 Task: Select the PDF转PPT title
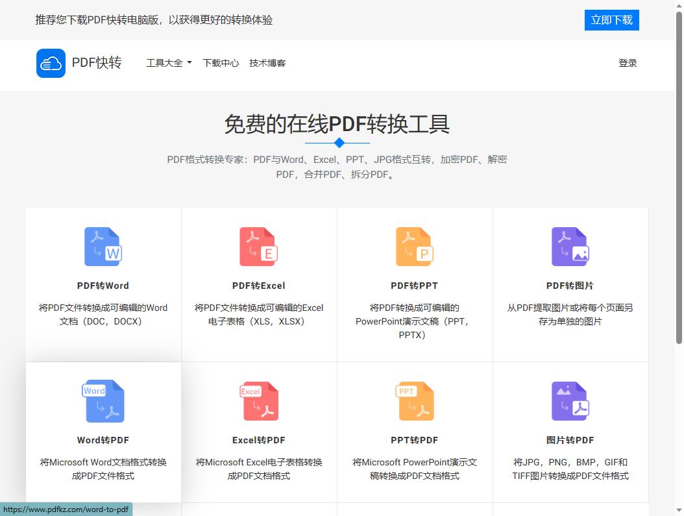(415, 286)
